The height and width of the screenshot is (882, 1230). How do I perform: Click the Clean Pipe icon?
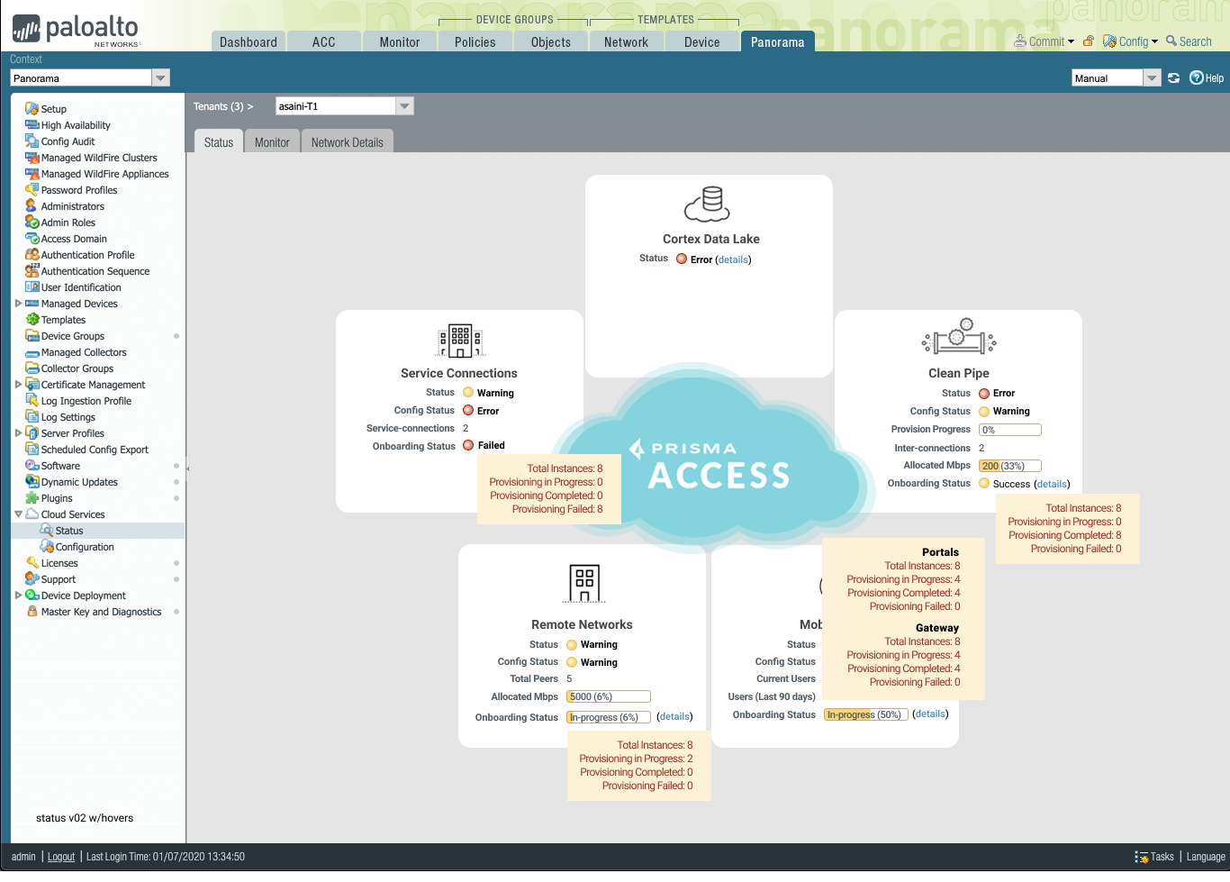pos(959,336)
